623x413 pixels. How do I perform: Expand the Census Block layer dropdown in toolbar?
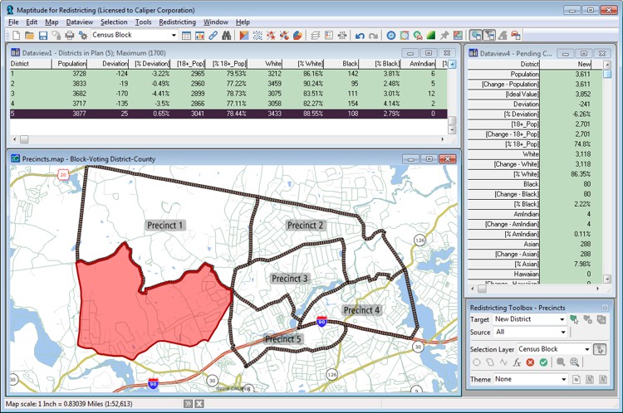pyautogui.click(x=174, y=36)
